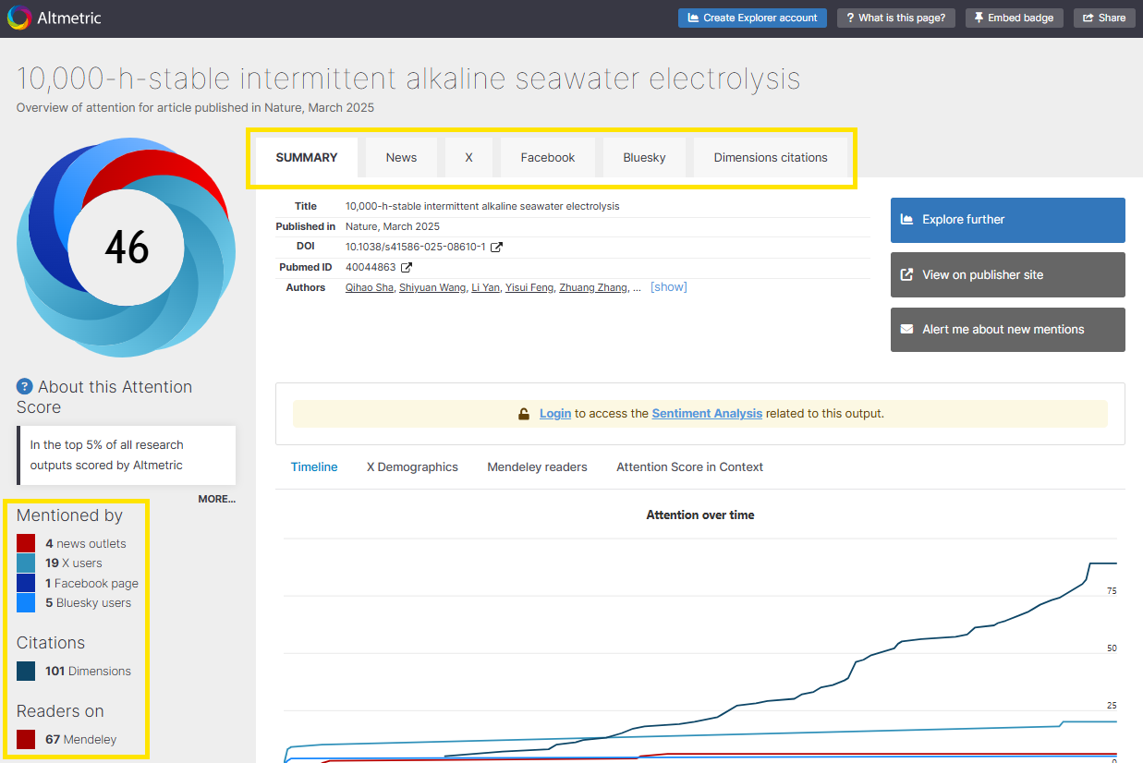Expand the authors list with show
Viewport: 1143px width, 763px height.
[x=668, y=287]
